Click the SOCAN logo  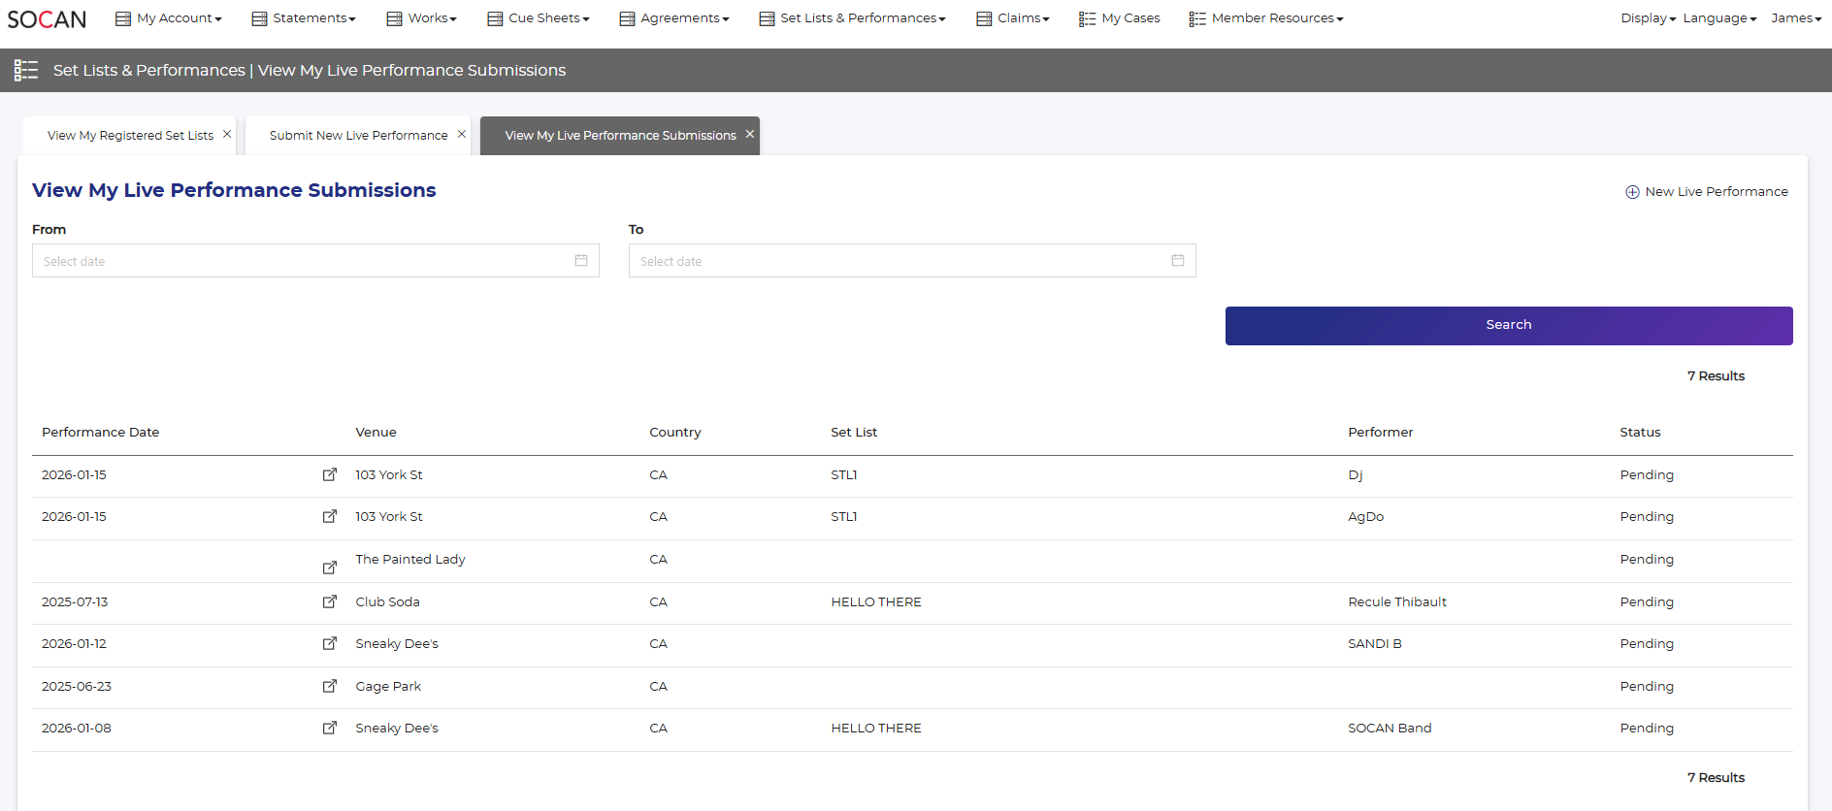coord(47,18)
